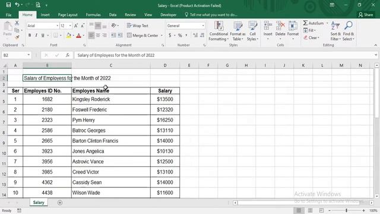
Task: Click the Insert cells icon
Action: (x=268, y=26)
